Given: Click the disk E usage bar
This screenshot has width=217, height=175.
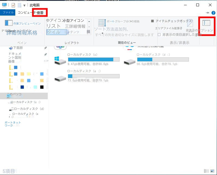Looking at the screenshot, I should (94, 76).
